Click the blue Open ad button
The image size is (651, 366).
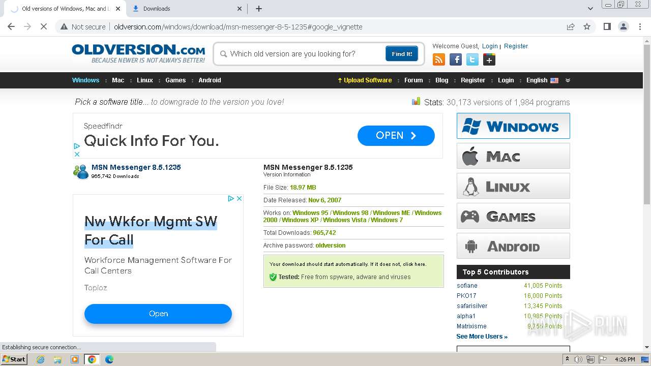tap(158, 314)
